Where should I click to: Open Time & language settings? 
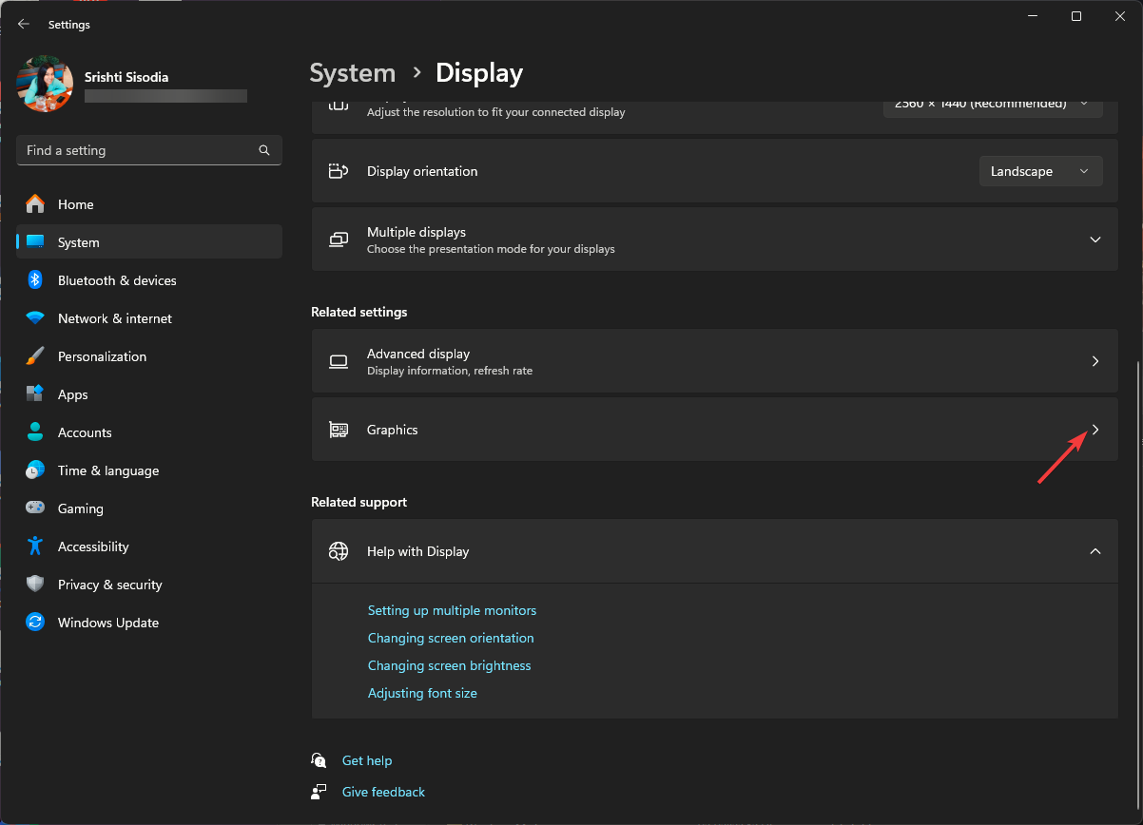point(149,470)
